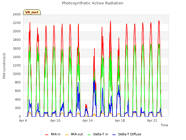186x140 pixels.
Task: Toggle the Delta-T in legend entry
Action: [98, 134]
